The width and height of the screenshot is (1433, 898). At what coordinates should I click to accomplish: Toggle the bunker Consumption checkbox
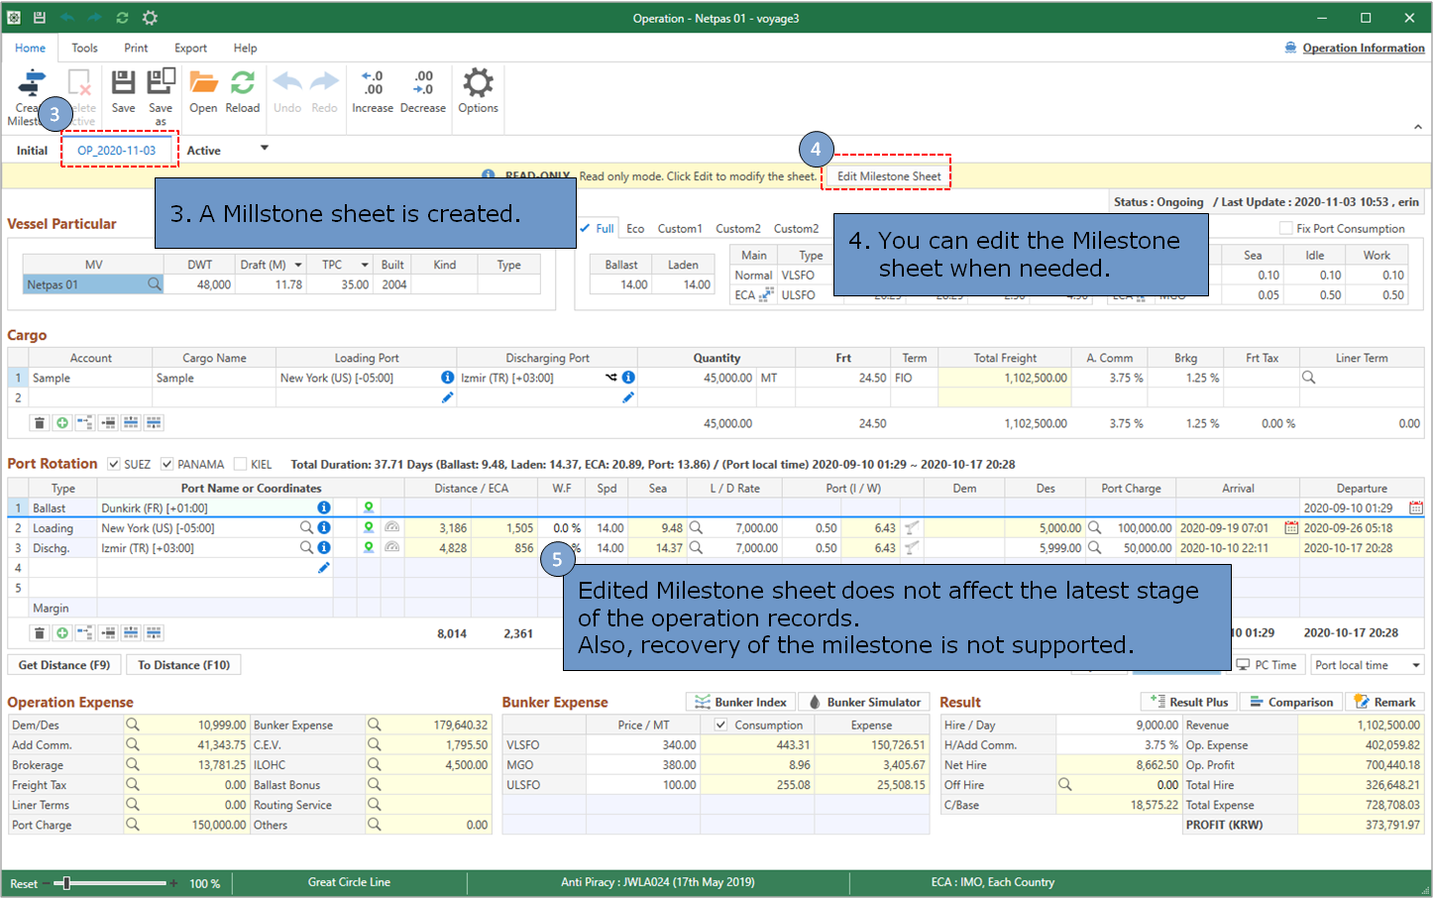click(720, 725)
